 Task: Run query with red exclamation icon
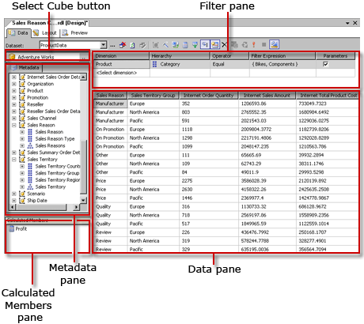254,45
